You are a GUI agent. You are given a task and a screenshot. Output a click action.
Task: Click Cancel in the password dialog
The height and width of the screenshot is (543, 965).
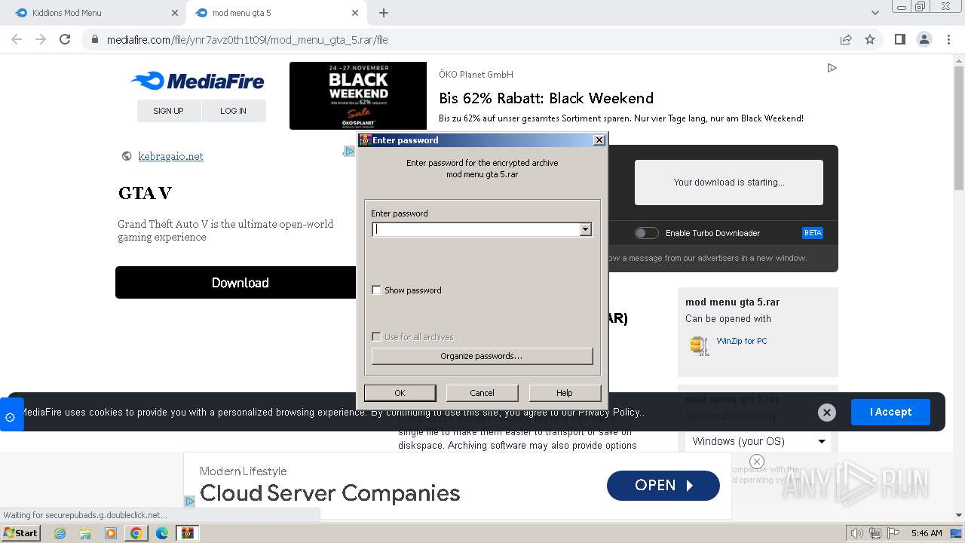tap(482, 393)
